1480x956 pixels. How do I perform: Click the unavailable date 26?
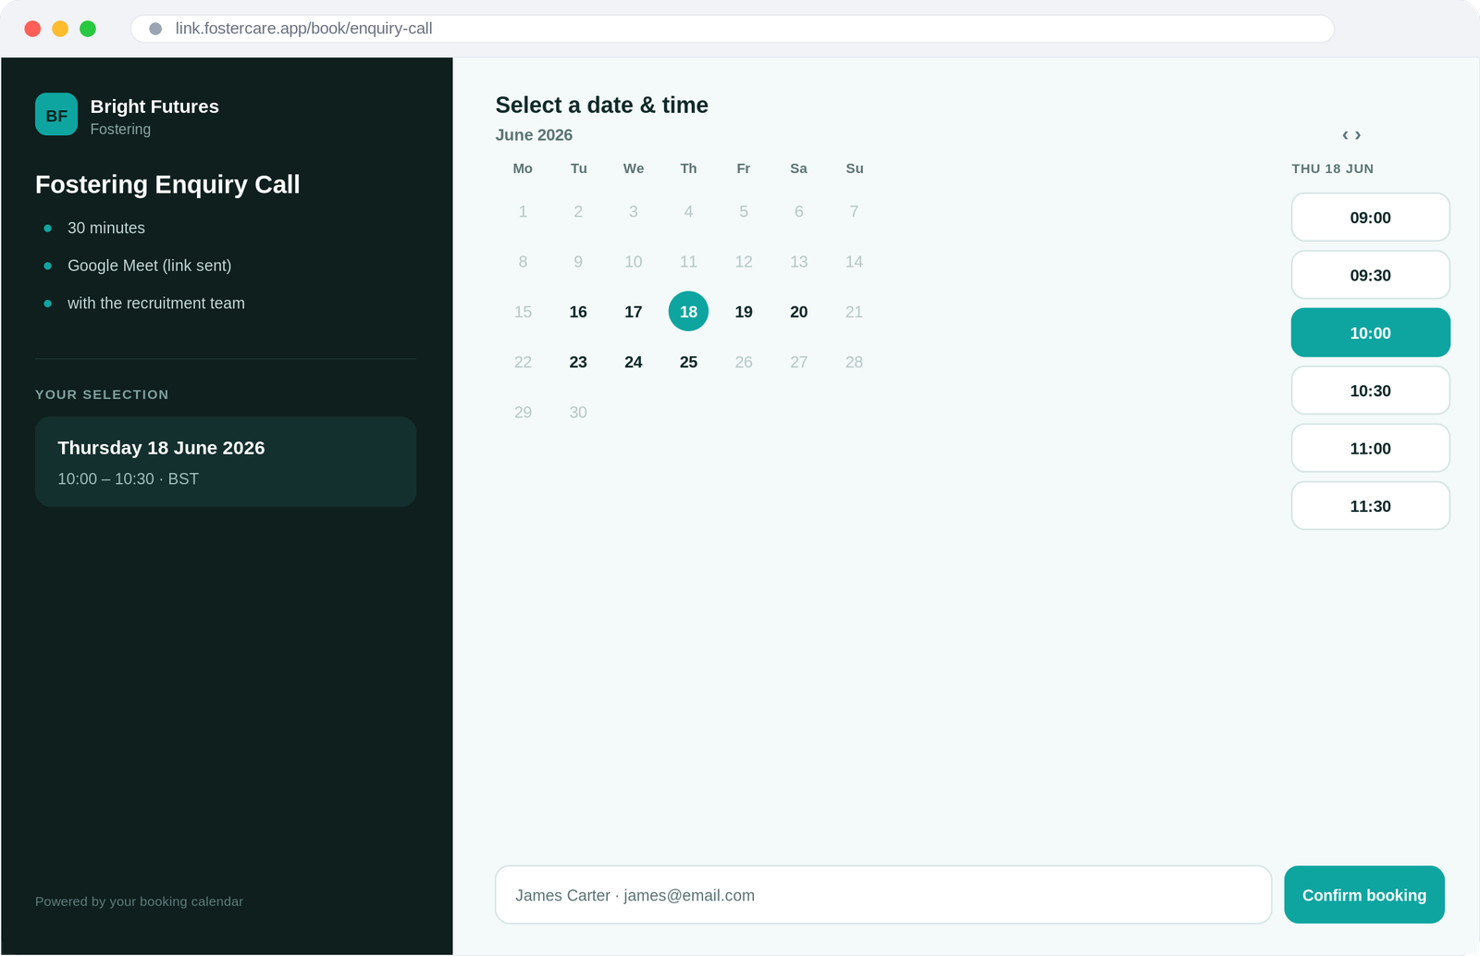point(744,362)
